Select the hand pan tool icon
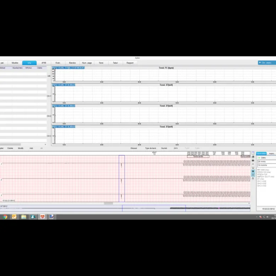Screen dimensions: 276x276 coord(253,179)
